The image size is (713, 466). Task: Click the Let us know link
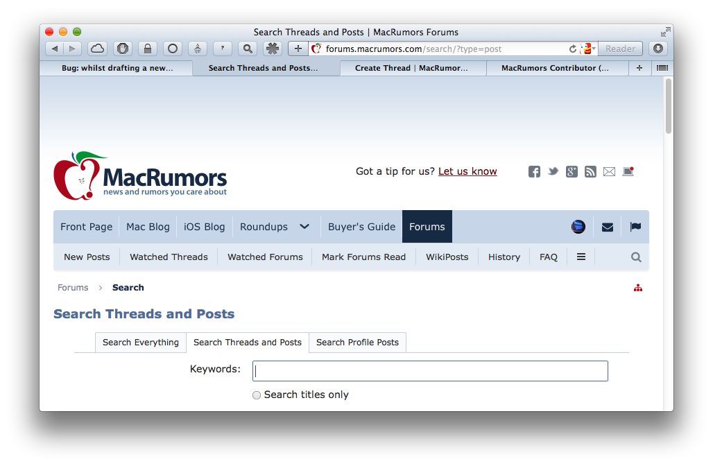(467, 171)
